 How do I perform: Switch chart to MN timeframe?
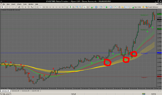coord(63,7)
